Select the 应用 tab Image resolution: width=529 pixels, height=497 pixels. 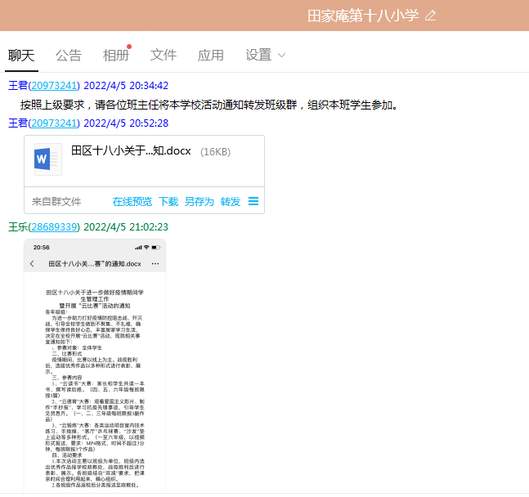[211, 55]
